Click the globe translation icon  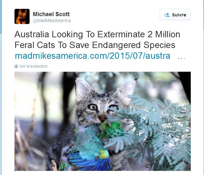tap(16, 66)
